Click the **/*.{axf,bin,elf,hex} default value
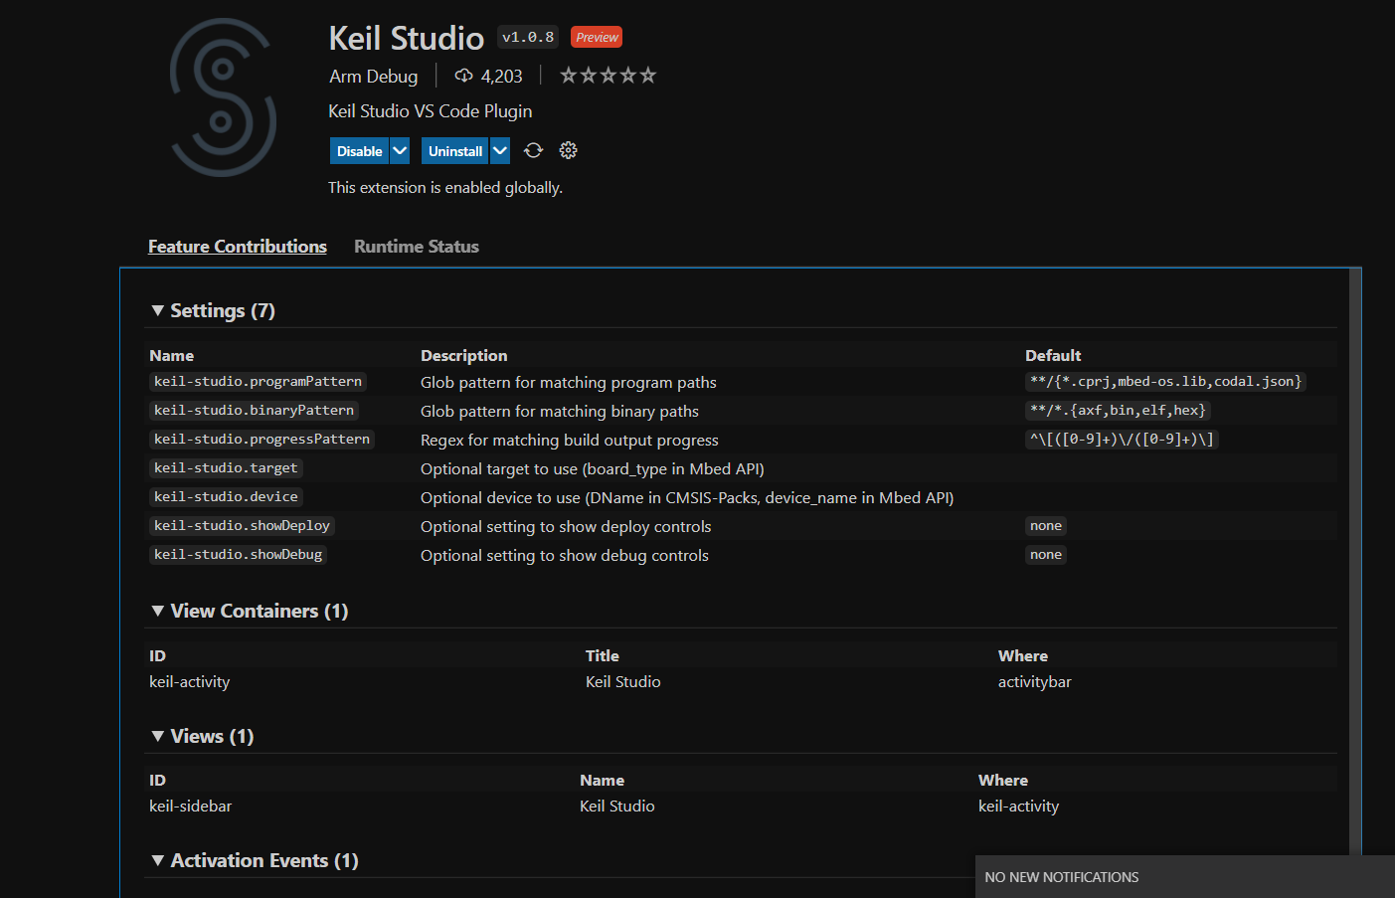 click(x=1118, y=411)
